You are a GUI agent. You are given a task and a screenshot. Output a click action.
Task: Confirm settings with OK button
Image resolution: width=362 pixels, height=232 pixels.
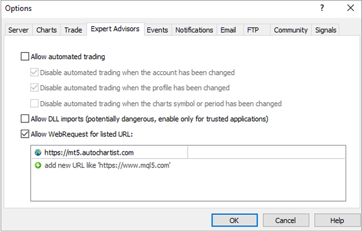tap(235, 220)
